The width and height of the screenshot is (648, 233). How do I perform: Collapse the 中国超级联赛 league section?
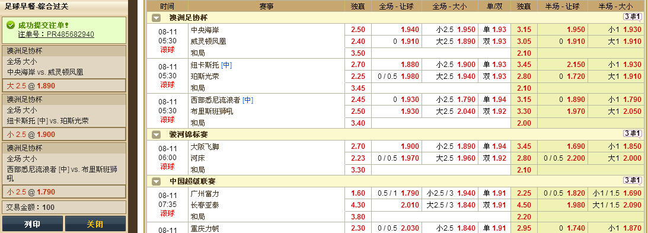[x=156, y=181]
